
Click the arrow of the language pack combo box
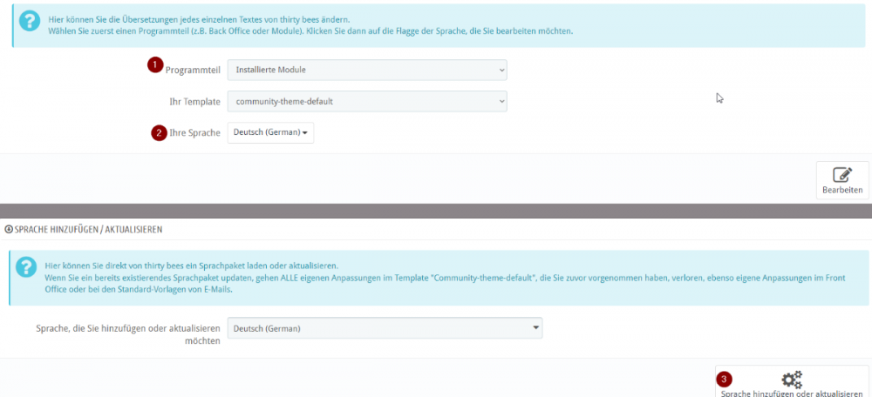535,327
